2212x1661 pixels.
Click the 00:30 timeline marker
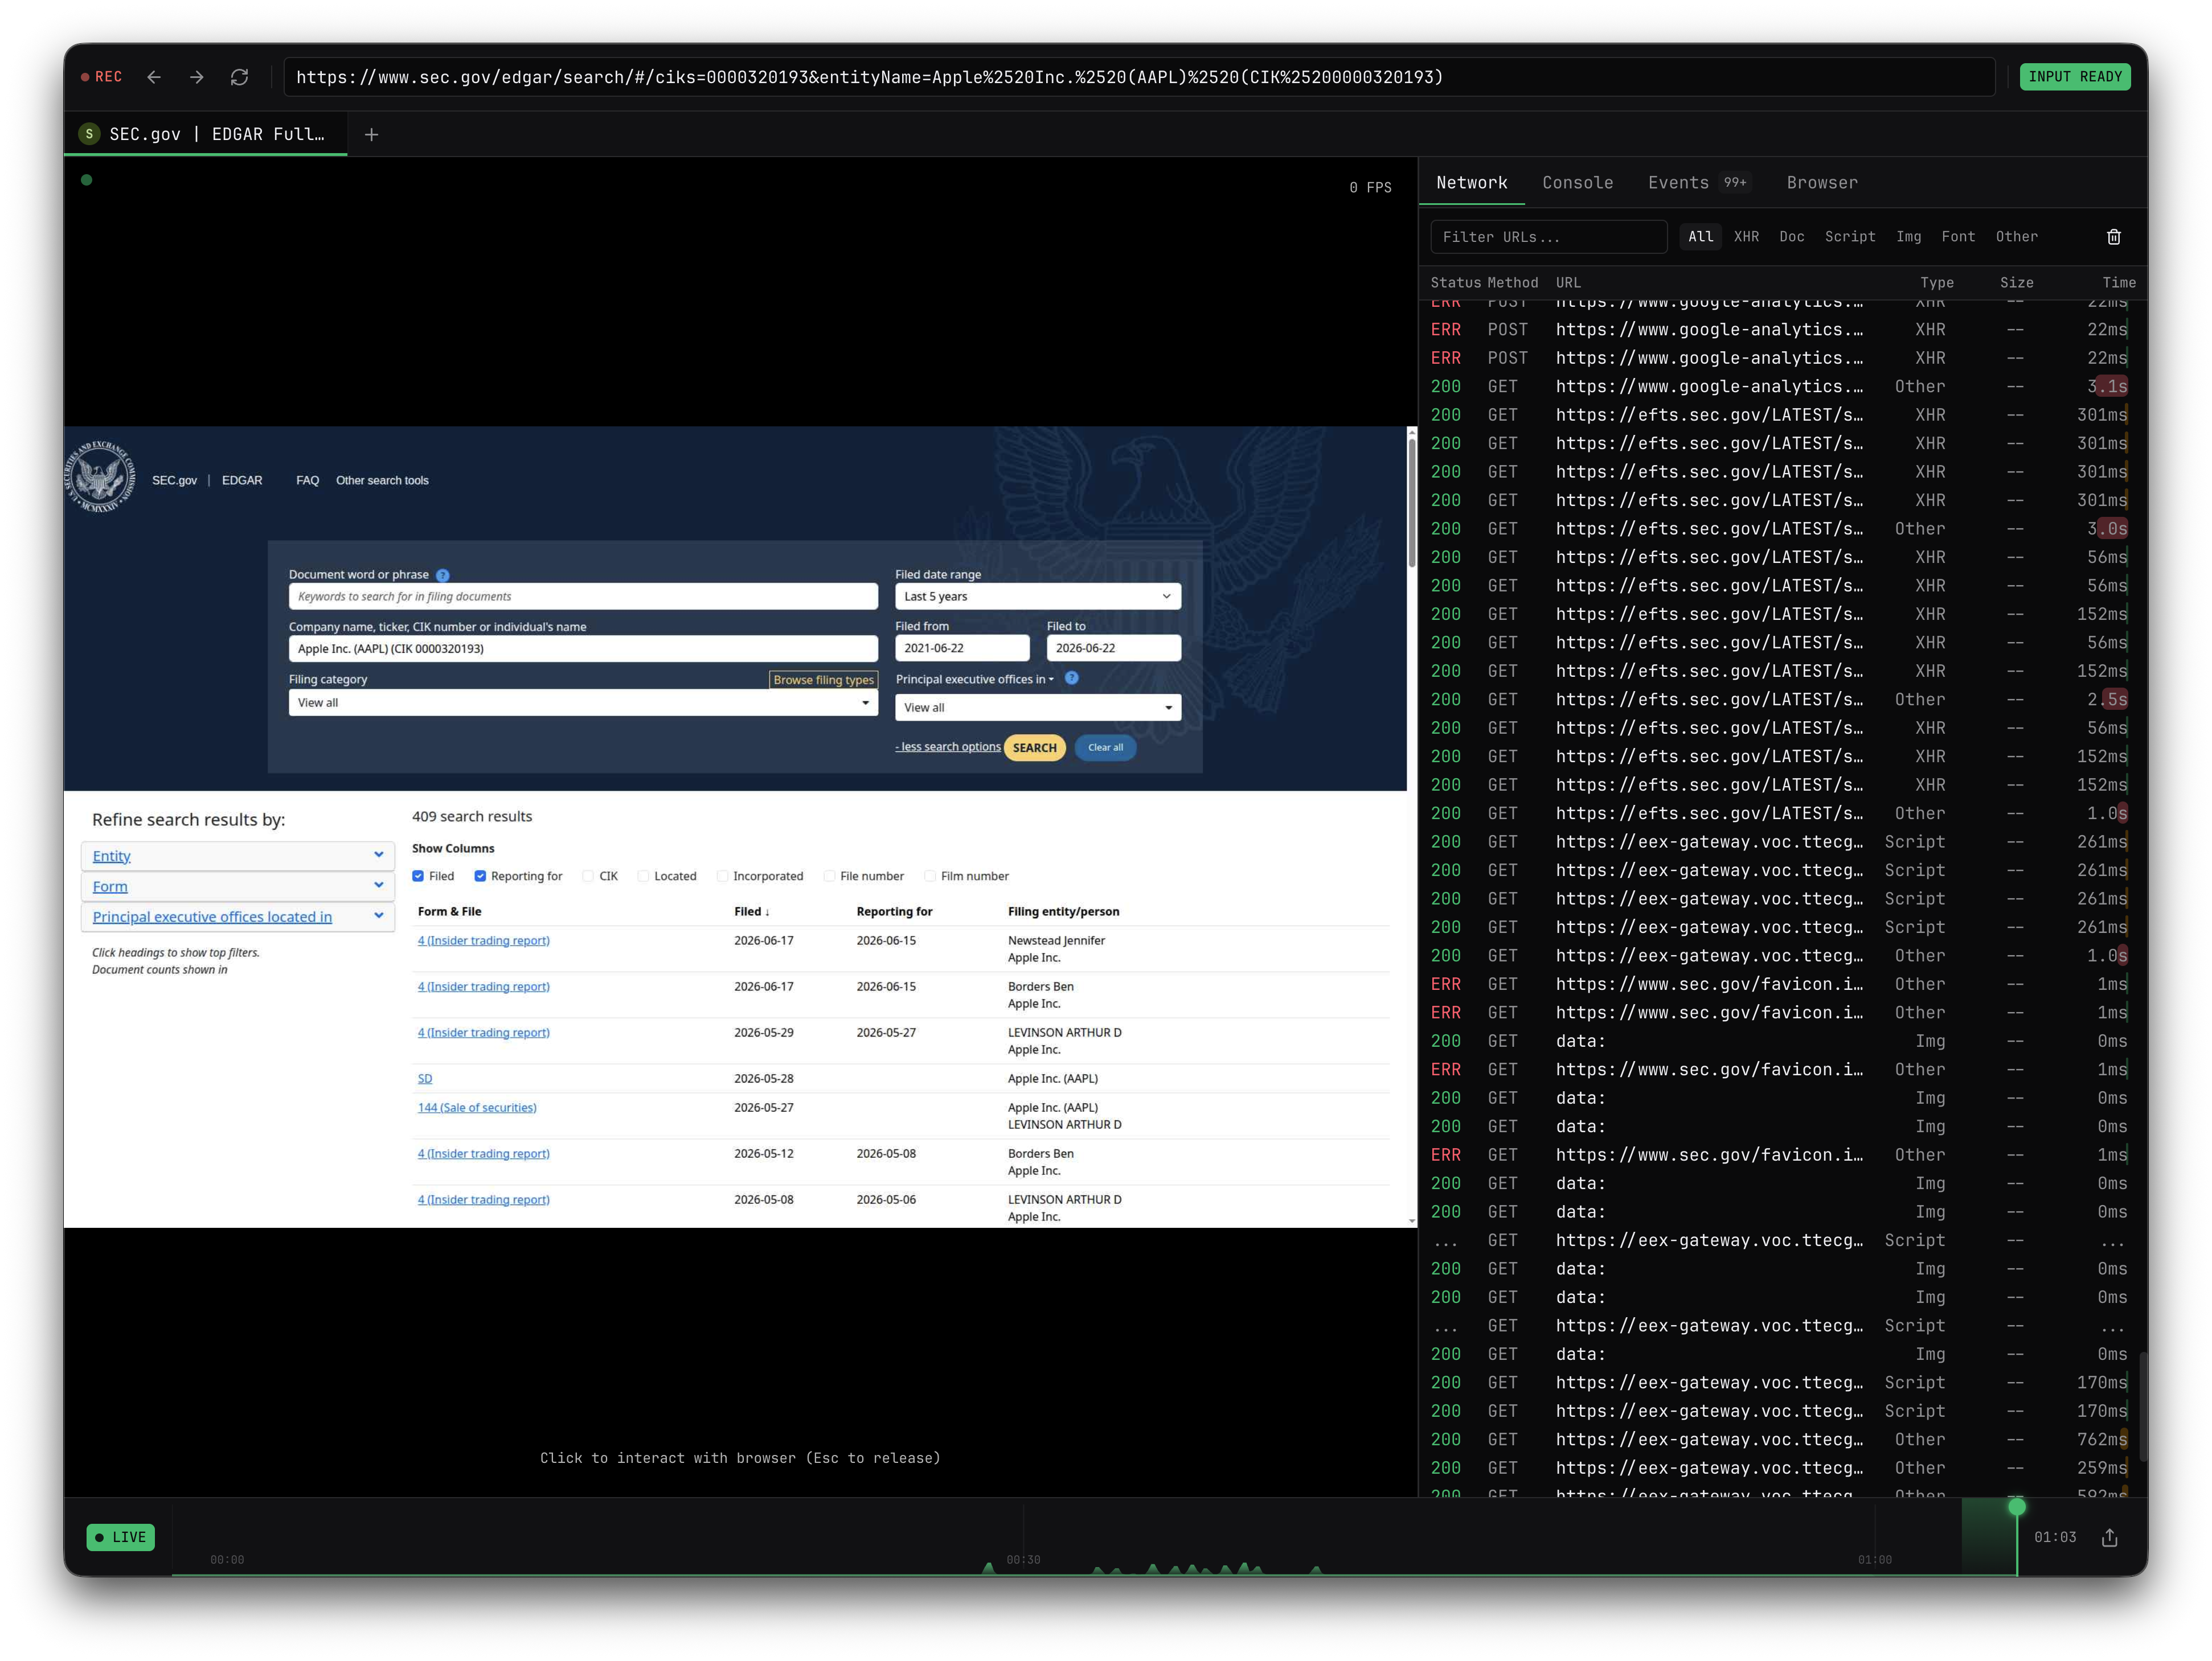tap(1023, 1560)
